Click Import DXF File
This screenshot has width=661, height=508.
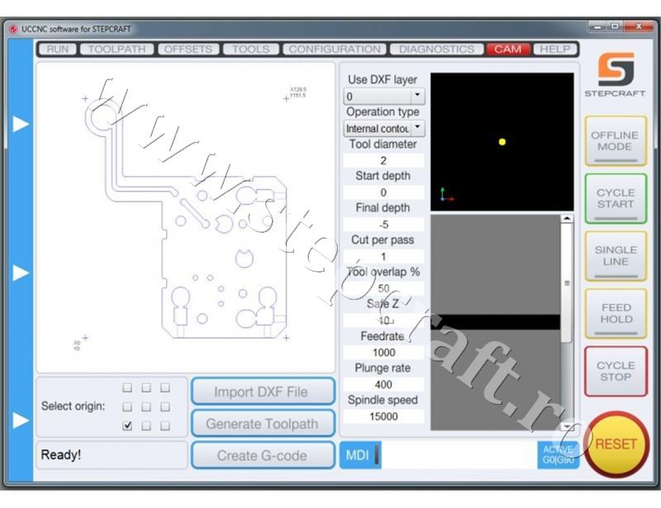(262, 392)
